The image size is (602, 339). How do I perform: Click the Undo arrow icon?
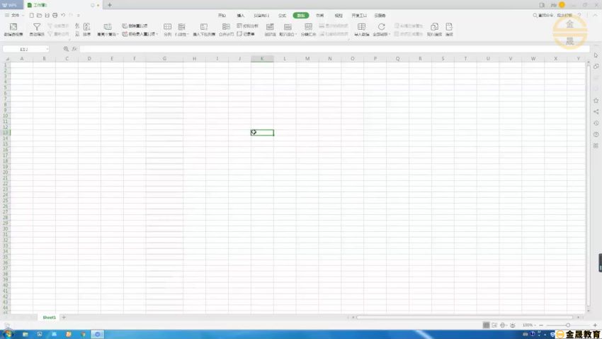pos(63,16)
